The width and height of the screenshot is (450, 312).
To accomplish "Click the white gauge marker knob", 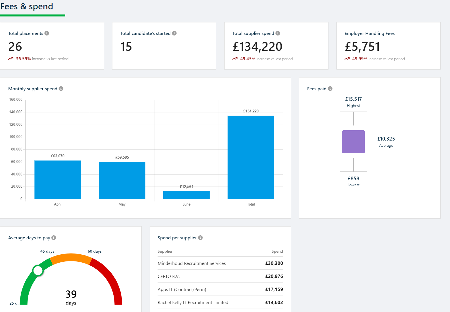I will 38,271.
